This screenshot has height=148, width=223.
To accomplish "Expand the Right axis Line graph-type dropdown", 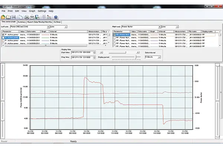I will click(177, 27).
